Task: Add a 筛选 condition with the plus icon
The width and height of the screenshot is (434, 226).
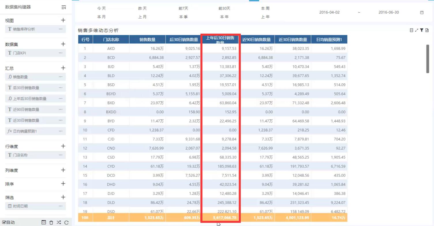Action: (x=63, y=197)
